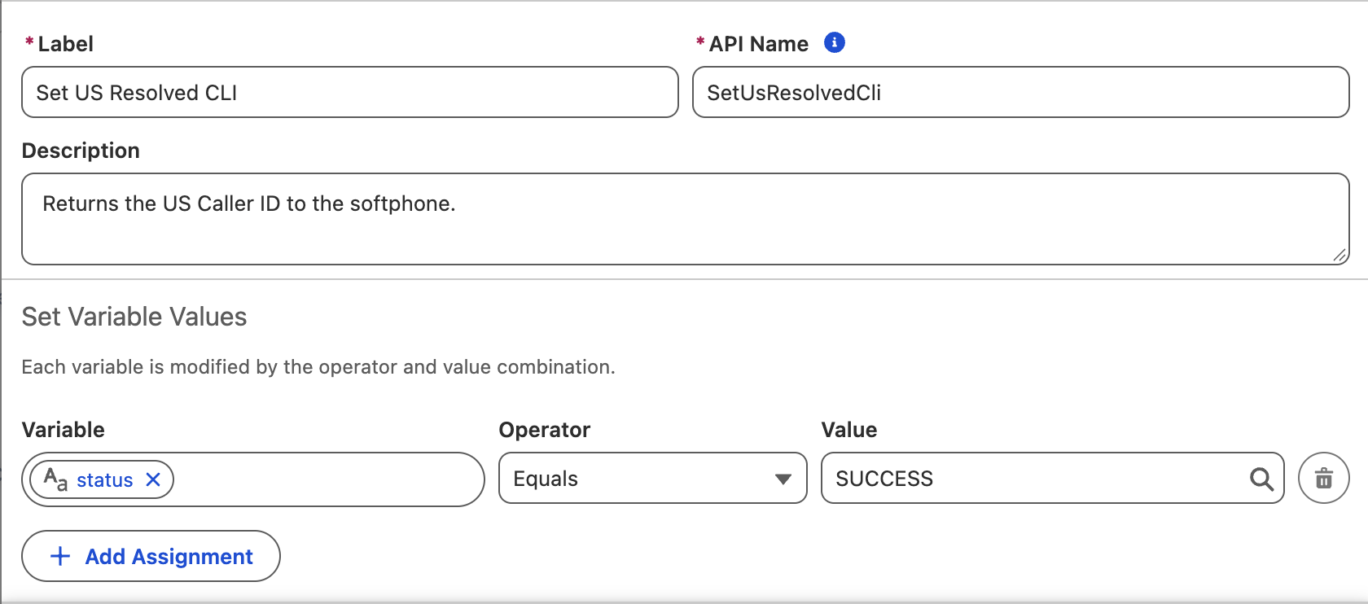Open the Equals operator dropdown
Viewport: 1368px width, 604px height.
coord(652,478)
